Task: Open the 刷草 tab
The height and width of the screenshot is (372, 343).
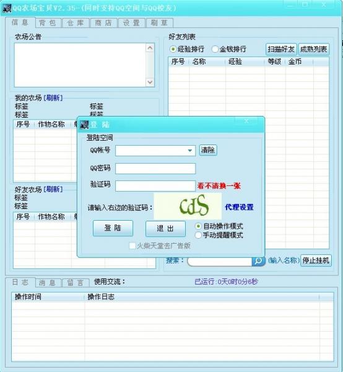Action: [x=159, y=23]
